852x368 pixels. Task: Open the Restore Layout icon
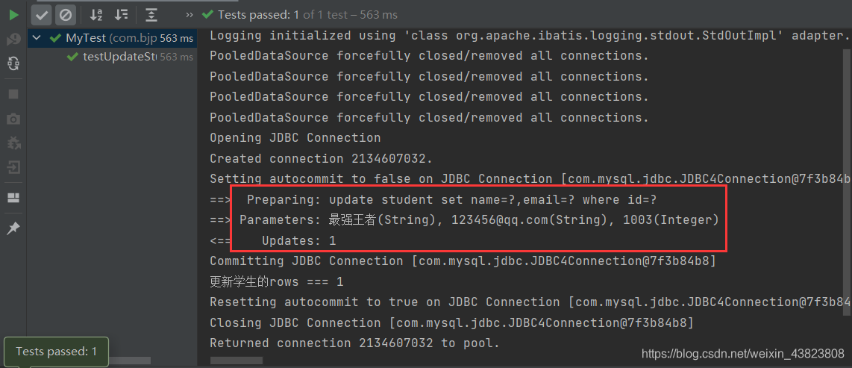13,198
